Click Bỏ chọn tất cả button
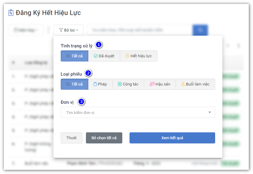The image size is (253, 174). (x=104, y=138)
